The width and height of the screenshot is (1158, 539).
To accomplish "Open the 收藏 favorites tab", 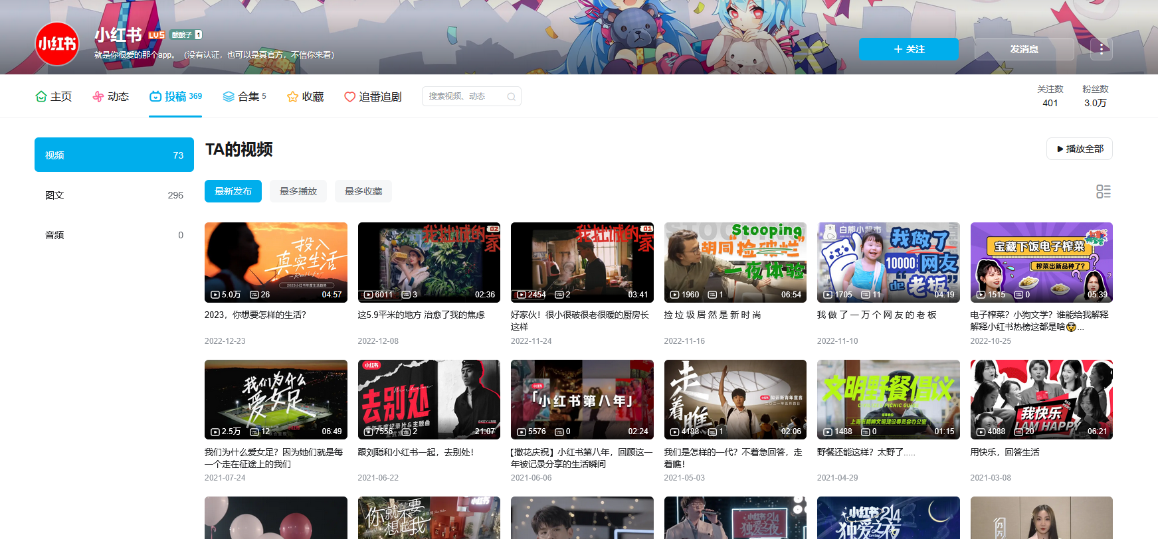I will pyautogui.click(x=305, y=97).
